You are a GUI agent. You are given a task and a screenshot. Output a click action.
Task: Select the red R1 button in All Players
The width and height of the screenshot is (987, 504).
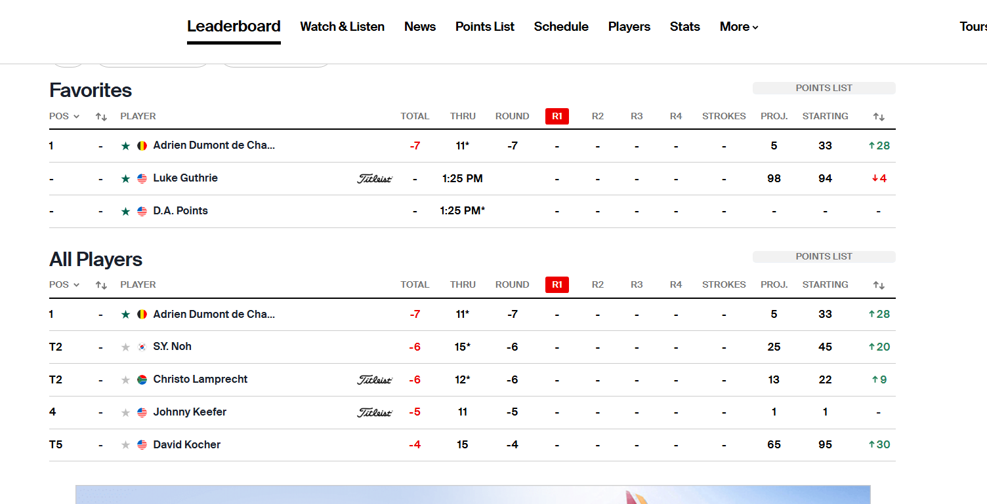point(556,285)
